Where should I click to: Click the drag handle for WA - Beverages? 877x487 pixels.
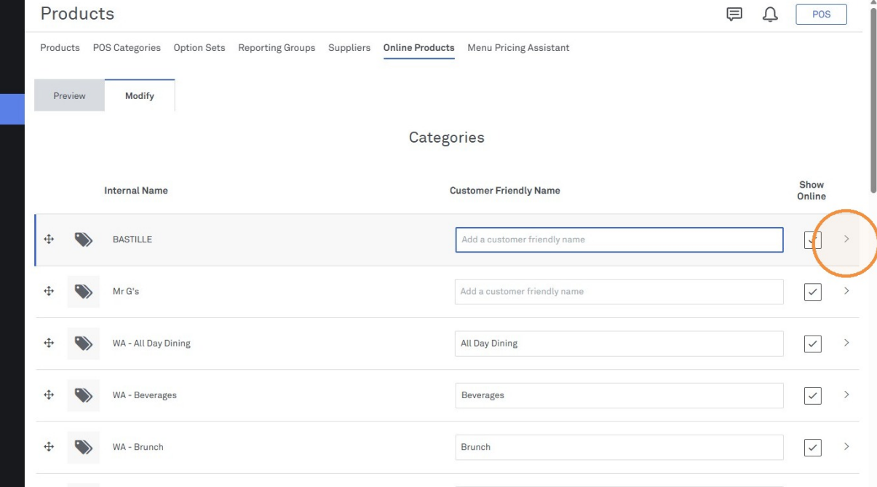coord(49,395)
